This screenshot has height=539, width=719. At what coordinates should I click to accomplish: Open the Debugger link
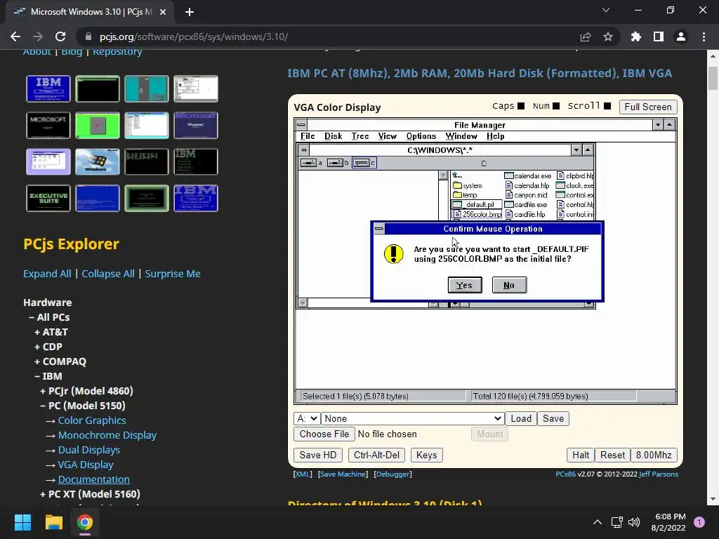coord(393,474)
